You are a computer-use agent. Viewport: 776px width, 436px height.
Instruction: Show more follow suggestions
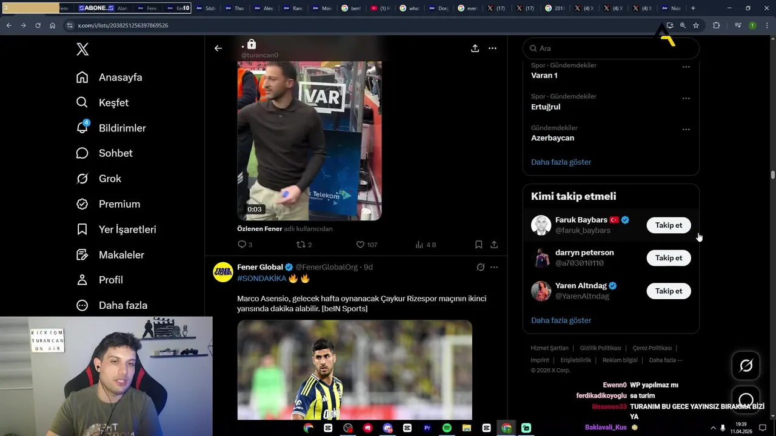[x=561, y=320]
